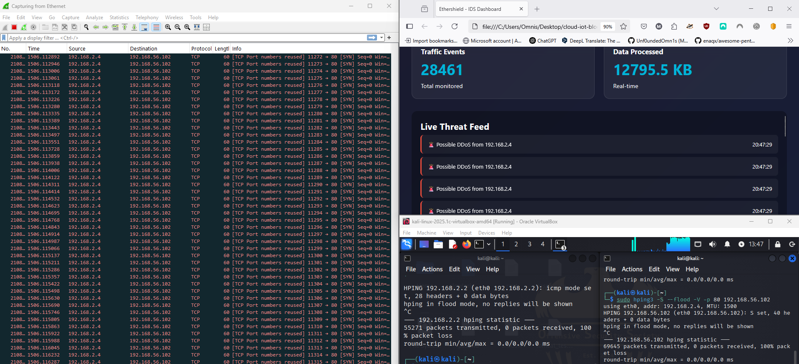Toggle auto-scroll during live capture
This screenshot has width=799, height=364.
pos(144,27)
